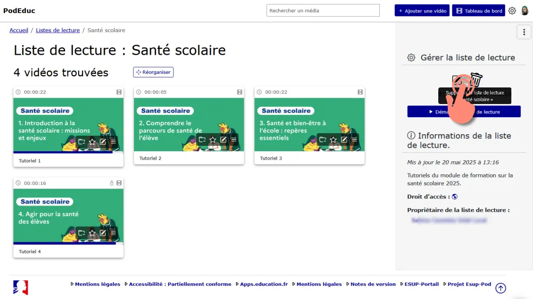Viewport: 533px width, 299px height.
Task: Remove Tutoriel 3 from the playlist (folder-minus icon)
Action: click(x=322, y=139)
